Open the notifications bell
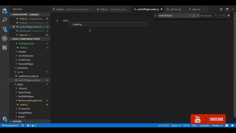 pyautogui.click(x=232, y=126)
